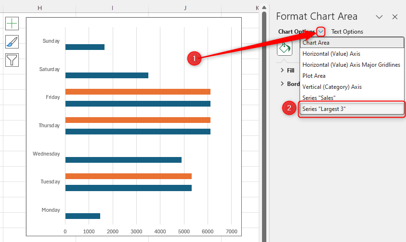Click the 1000 value axis label
Screen dimensions: 406x242
(x=89, y=231)
